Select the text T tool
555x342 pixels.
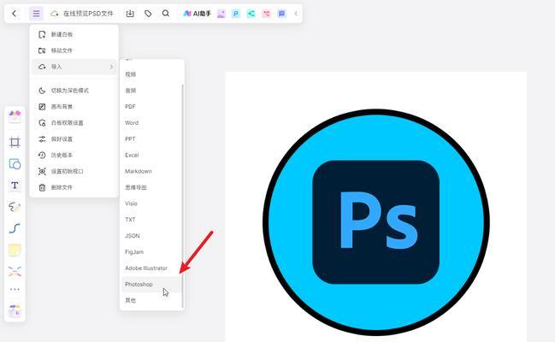pyautogui.click(x=15, y=186)
